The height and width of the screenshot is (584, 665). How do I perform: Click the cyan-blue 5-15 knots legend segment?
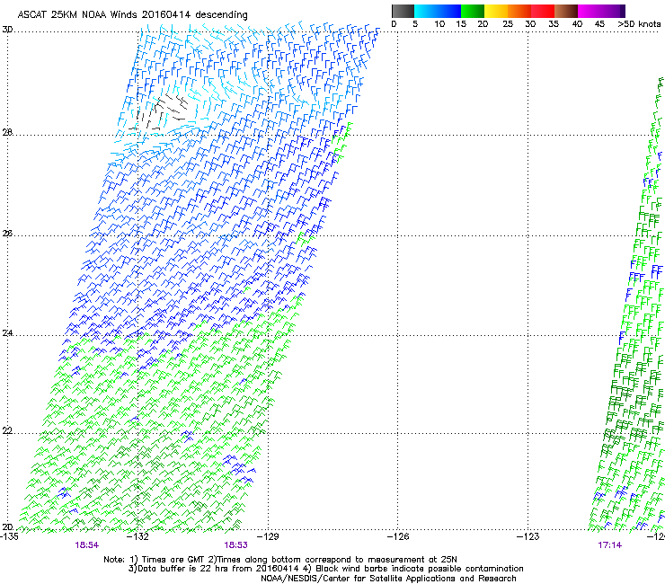(x=438, y=11)
